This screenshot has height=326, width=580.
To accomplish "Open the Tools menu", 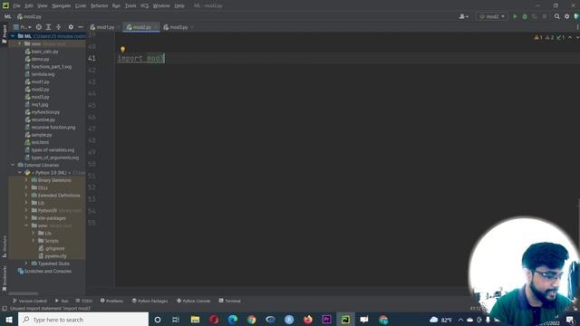I will tap(130, 5).
